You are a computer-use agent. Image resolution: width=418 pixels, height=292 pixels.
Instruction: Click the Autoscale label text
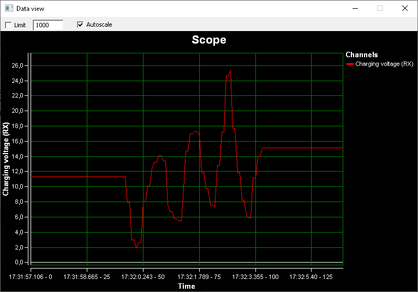[x=99, y=25]
